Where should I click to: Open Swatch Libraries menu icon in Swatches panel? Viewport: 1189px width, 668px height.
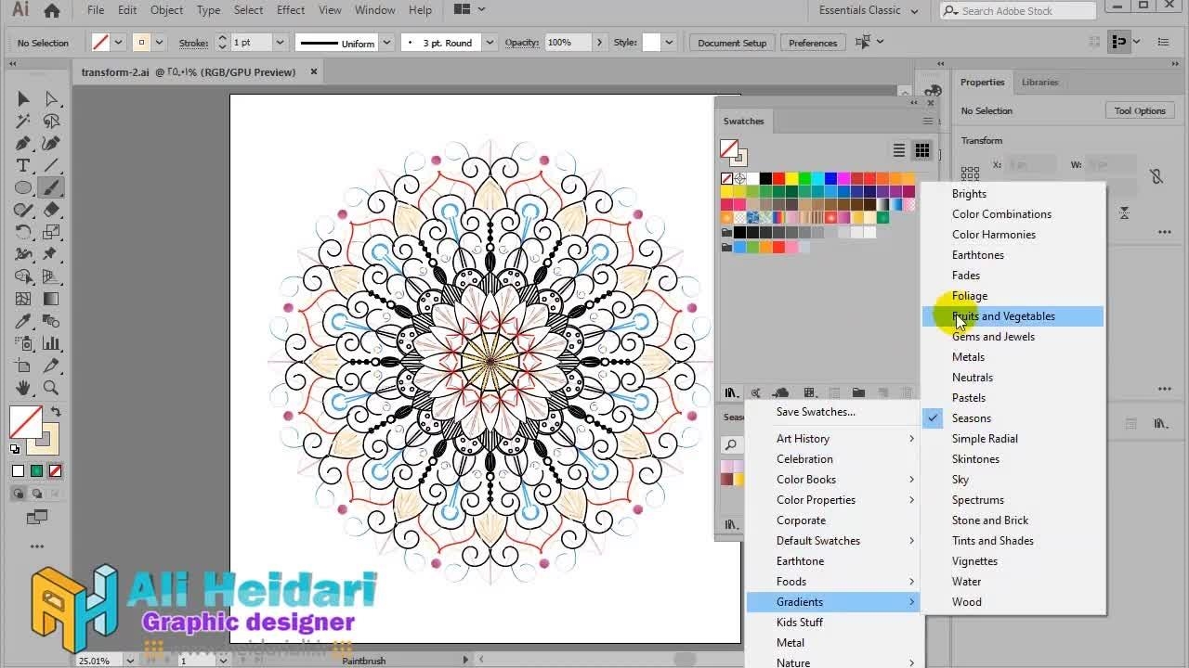pyautogui.click(x=731, y=393)
